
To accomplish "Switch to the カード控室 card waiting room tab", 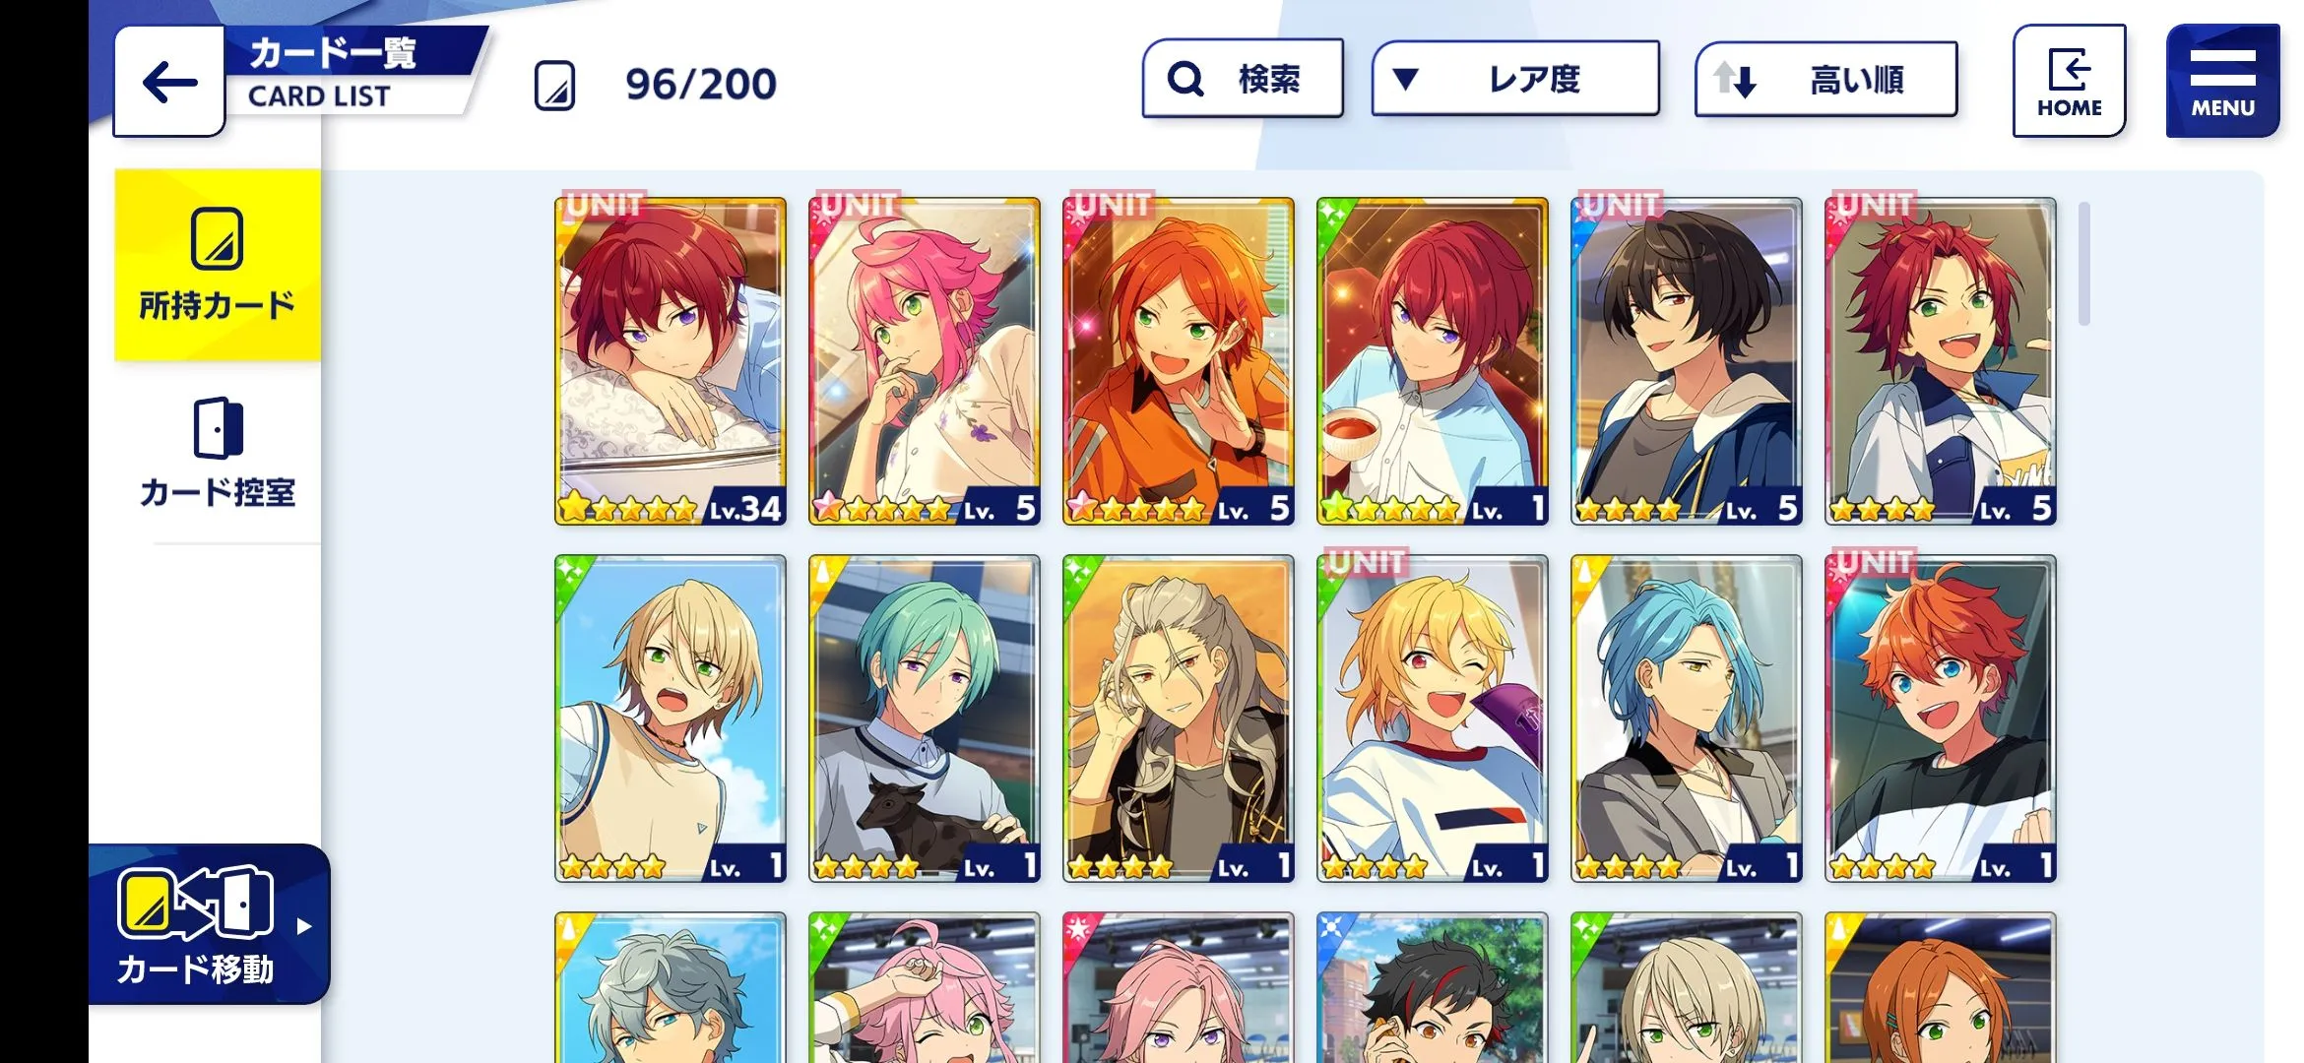I will coord(218,454).
